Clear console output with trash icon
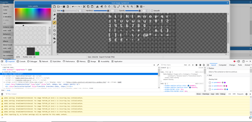The image size is (252, 122). pyautogui.click(x=2, y=94)
